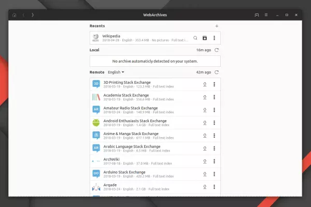Click the Android robot thumbnail
This screenshot has height=207, width=311.
click(96, 123)
